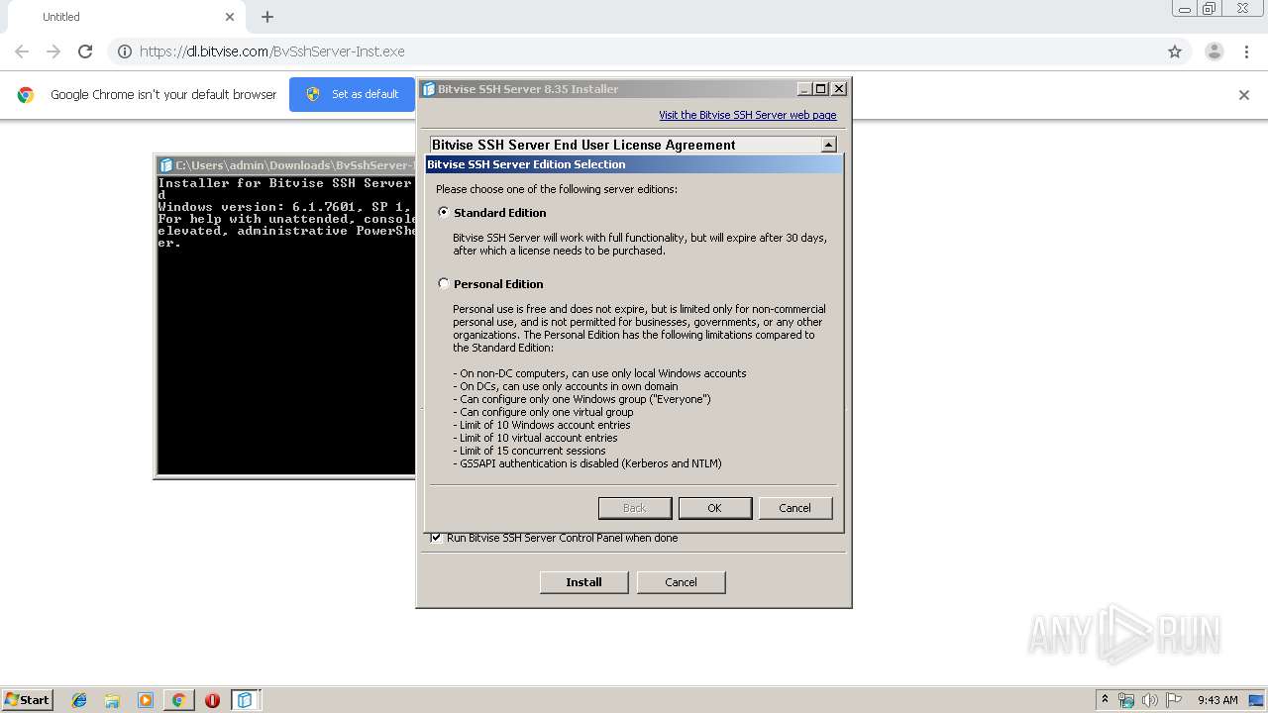1268x713 pixels.
Task: Open the Windows Start menu
Action: tap(27, 700)
